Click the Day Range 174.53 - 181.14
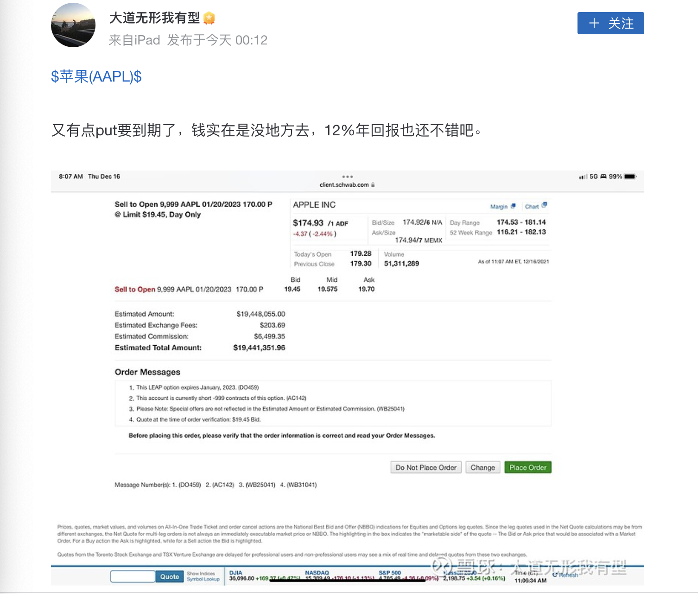Viewport: 698px width, 594px height. pyautogui.click(x=521, y=222)
